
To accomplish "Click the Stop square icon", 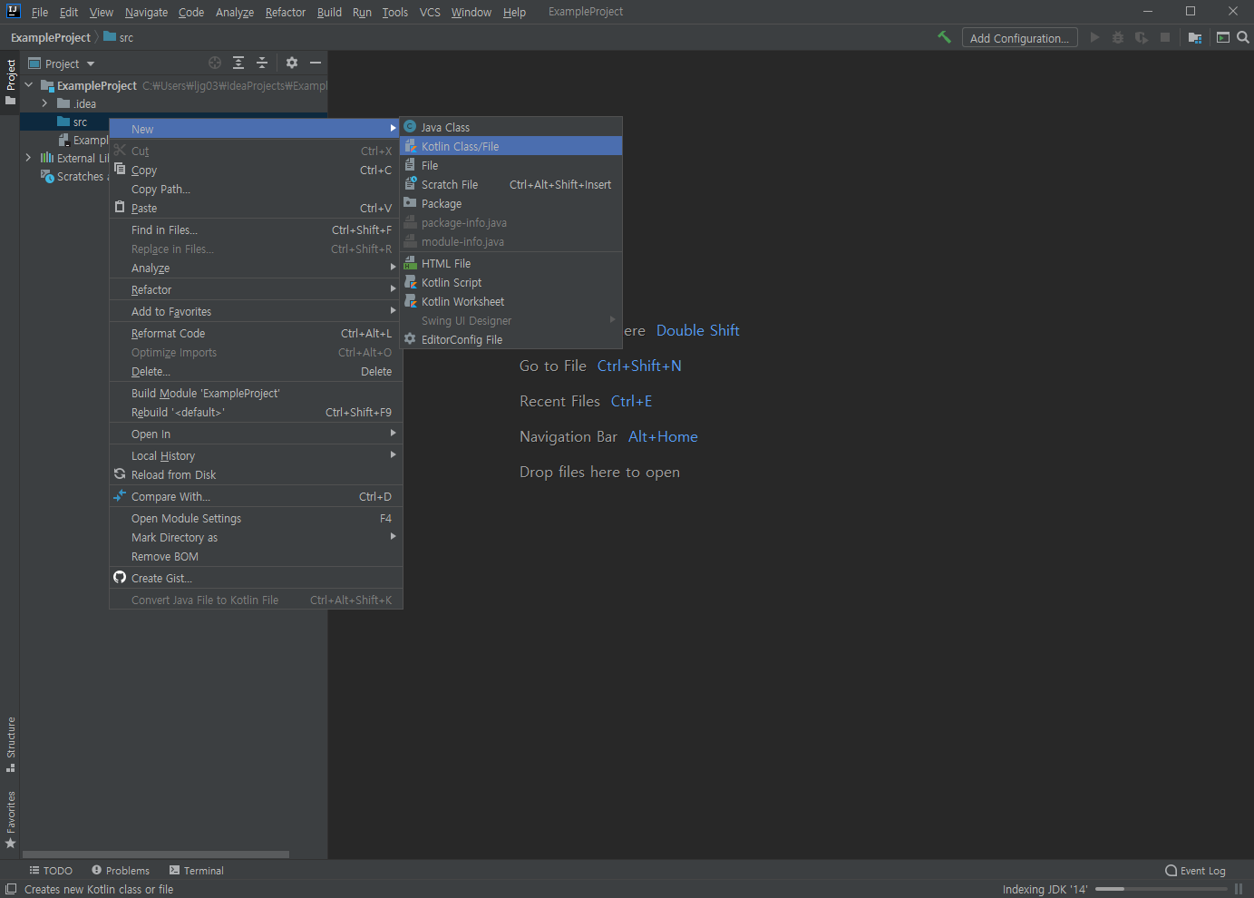I will (x=1165, y=37).
